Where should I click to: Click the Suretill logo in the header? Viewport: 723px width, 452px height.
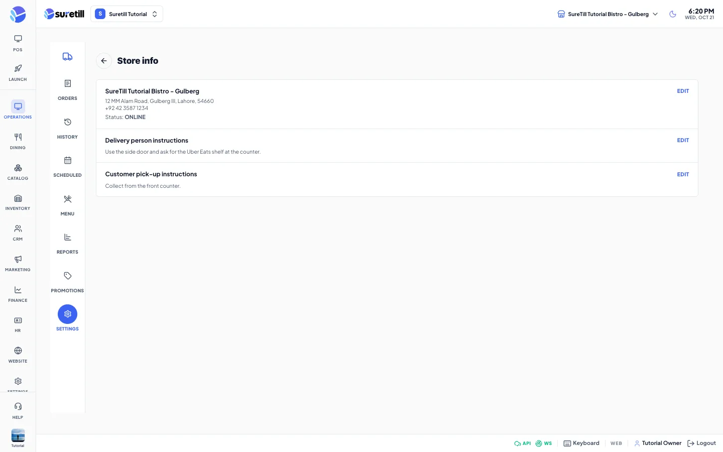click(x=64, y=14)
